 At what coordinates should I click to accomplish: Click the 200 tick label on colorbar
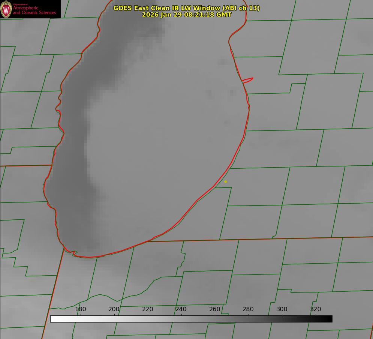click(114, 309)
